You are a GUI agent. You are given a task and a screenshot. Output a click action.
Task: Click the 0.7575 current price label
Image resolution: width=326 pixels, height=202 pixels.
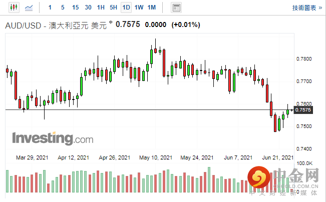303,110
